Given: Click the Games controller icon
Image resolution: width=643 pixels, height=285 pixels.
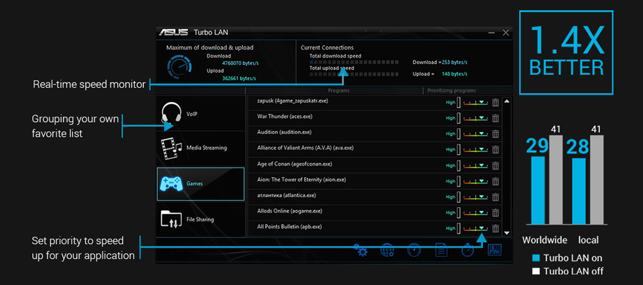Looking at the screenshot, I should click(x=171, y=184).
